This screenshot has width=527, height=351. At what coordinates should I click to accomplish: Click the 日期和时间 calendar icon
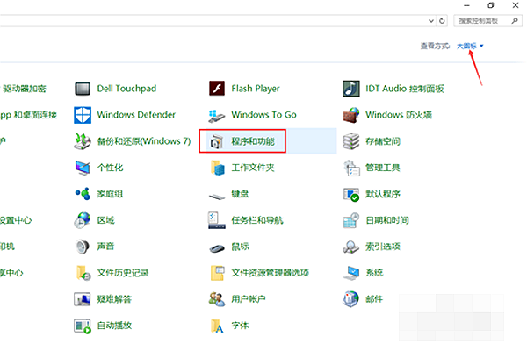[350, 220]
